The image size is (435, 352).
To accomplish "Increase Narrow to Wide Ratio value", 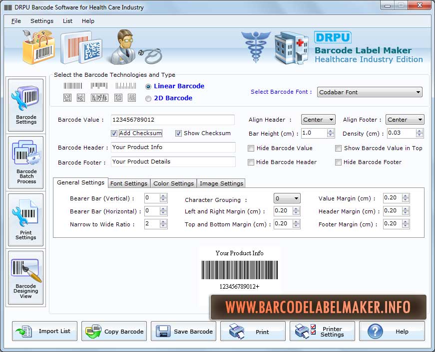I will pyautogui.click(x=163, y=222).
